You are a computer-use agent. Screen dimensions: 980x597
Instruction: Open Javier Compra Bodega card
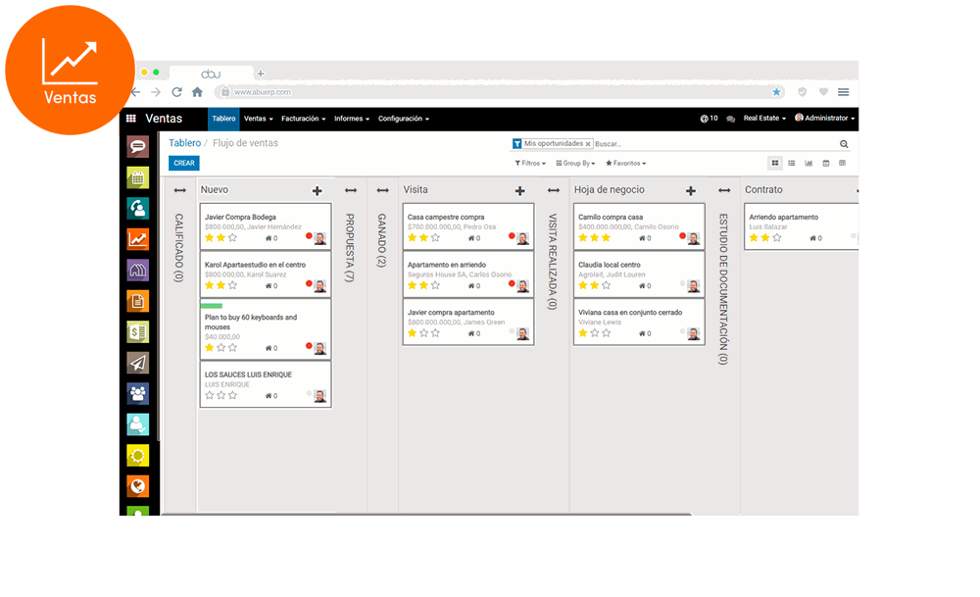(266, 225)
